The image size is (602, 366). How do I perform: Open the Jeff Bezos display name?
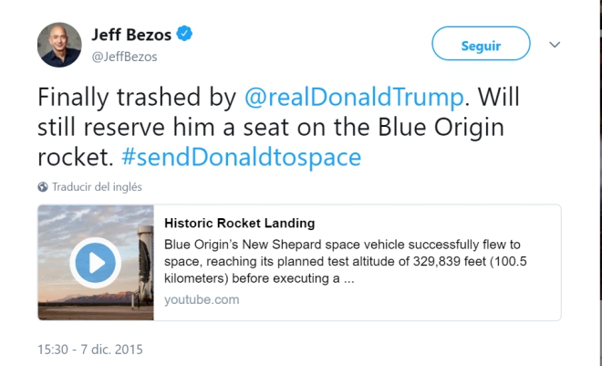click(131, 35)
